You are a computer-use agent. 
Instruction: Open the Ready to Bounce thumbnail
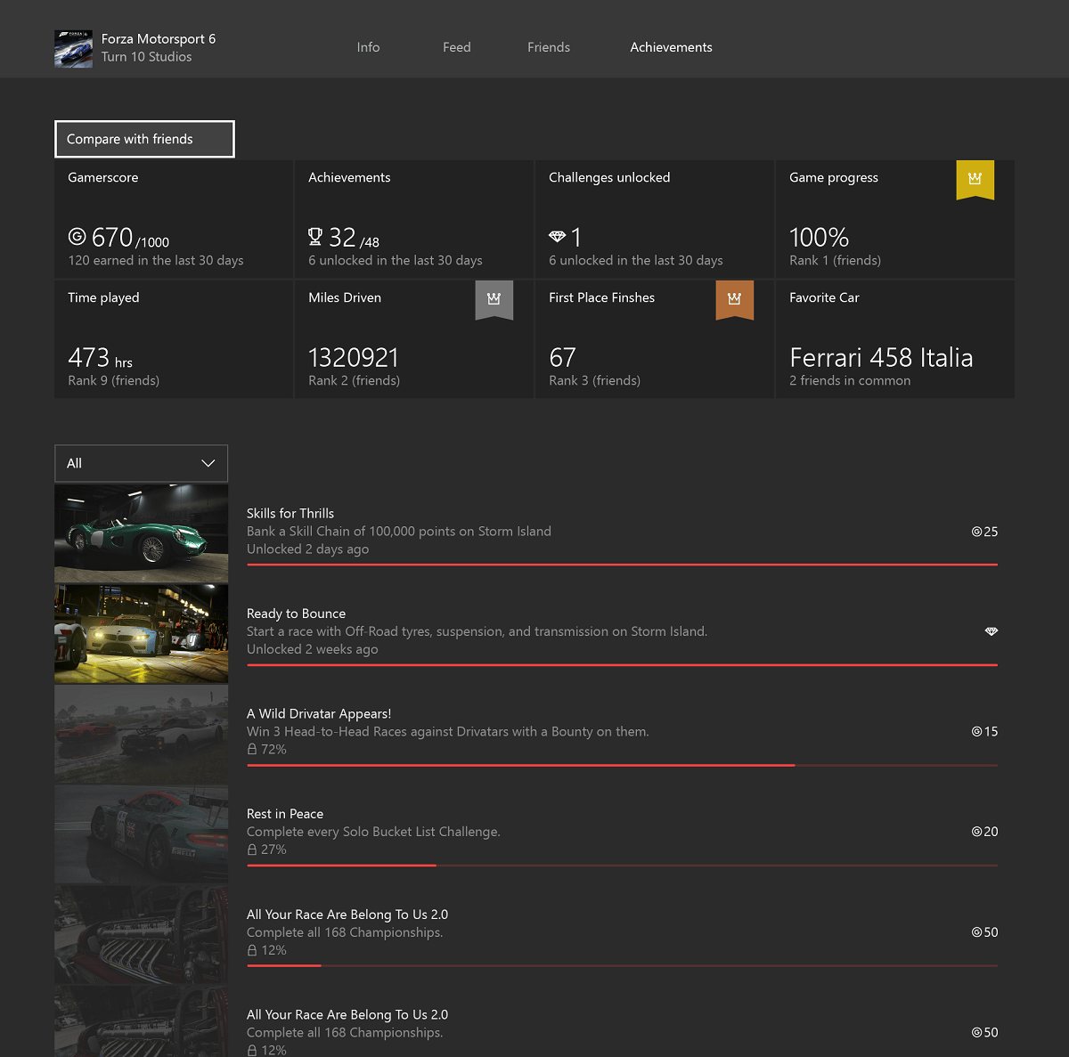pyautogui.click(x=141, y=634)
